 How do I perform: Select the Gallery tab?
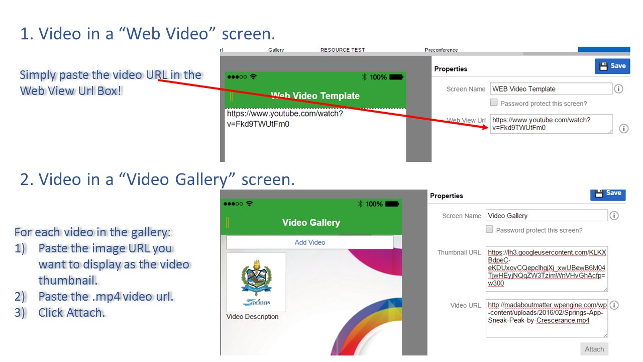[276, 50]
